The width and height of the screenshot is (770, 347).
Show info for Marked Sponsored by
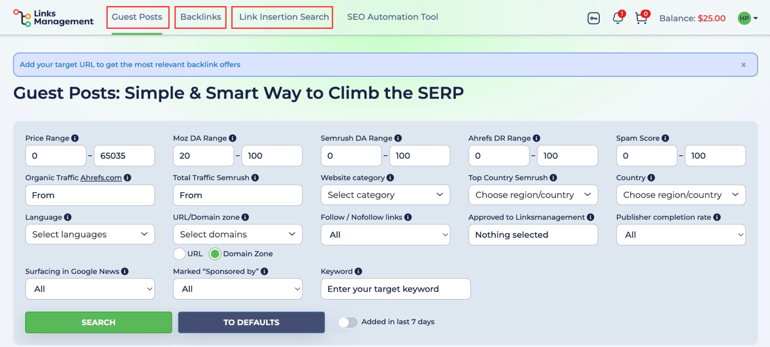(x=265, y=271)
